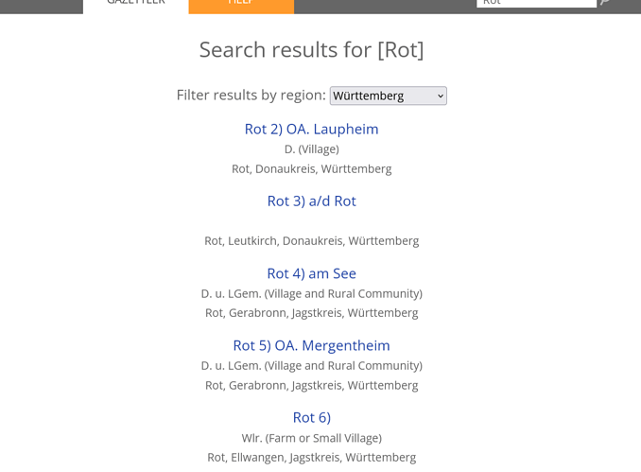Viewport: 641px width, 472px height.
Task: Open the Rot 2) OA. Laupheim result
Action: point(311,130)
